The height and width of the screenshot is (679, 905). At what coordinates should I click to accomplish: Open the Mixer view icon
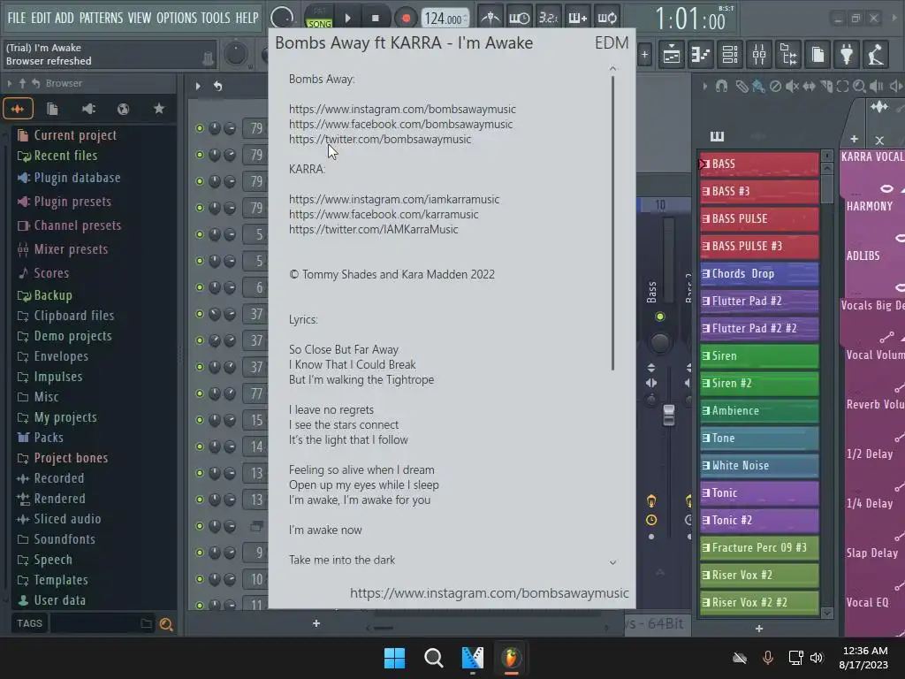tap(759, 55)
